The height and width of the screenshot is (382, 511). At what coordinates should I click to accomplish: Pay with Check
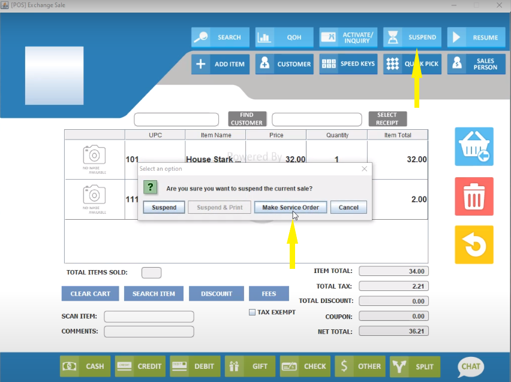pyautogui.click(x=305, y=366)
